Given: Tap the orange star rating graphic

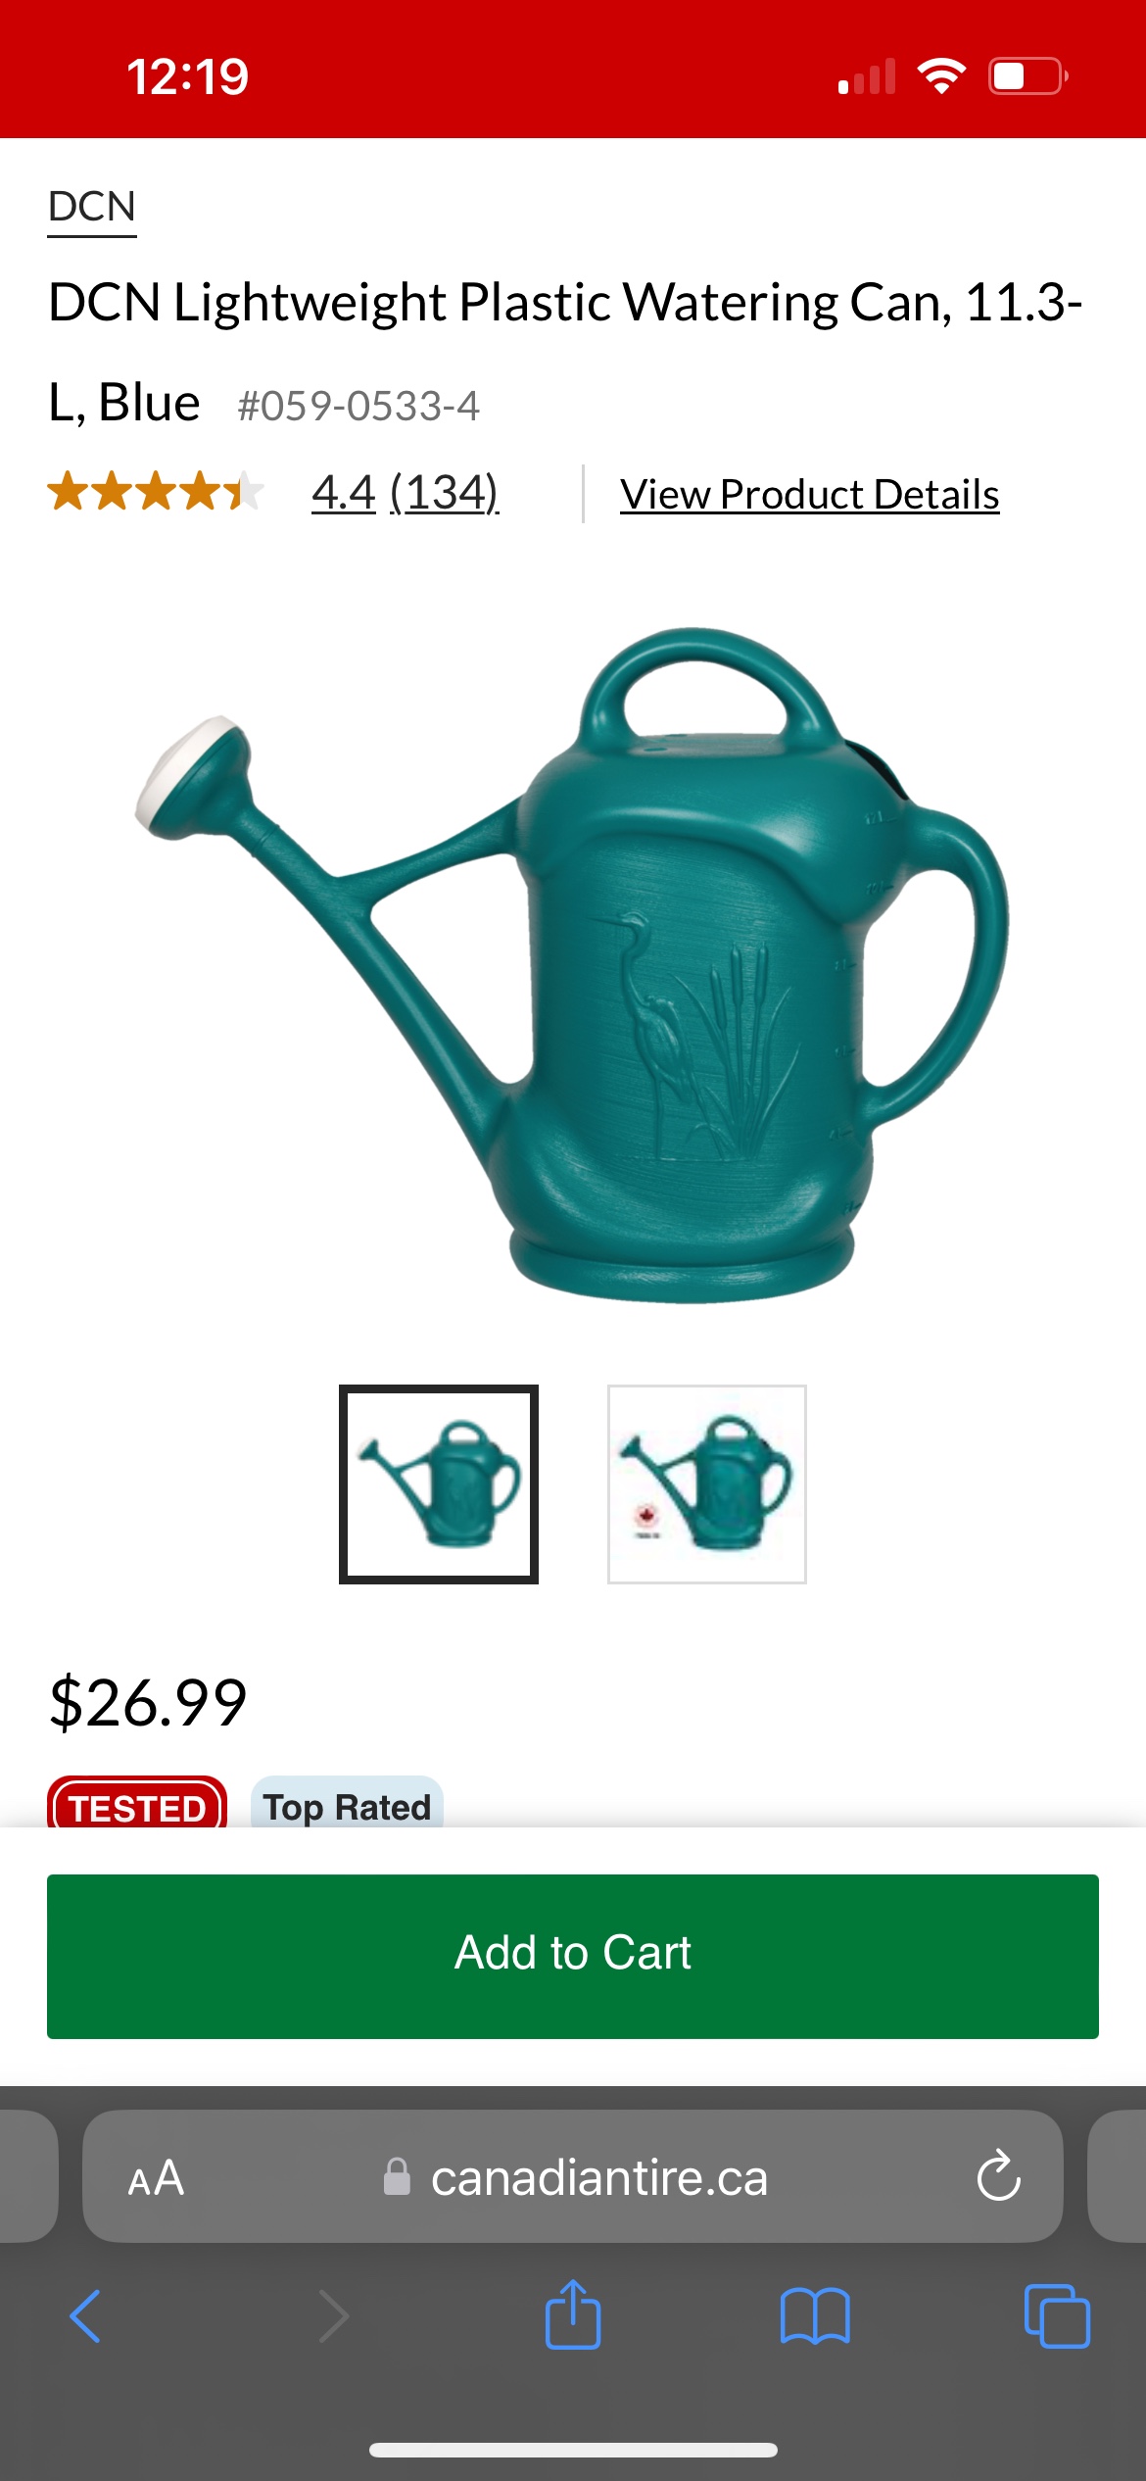Looking at the screenshot, I should [156, 491].
